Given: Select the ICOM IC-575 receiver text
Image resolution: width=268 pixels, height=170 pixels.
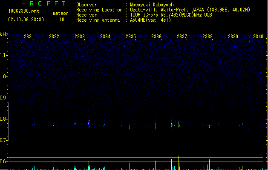Looking at the screenshot, I should pyautogui.click(x=171, y=15).
